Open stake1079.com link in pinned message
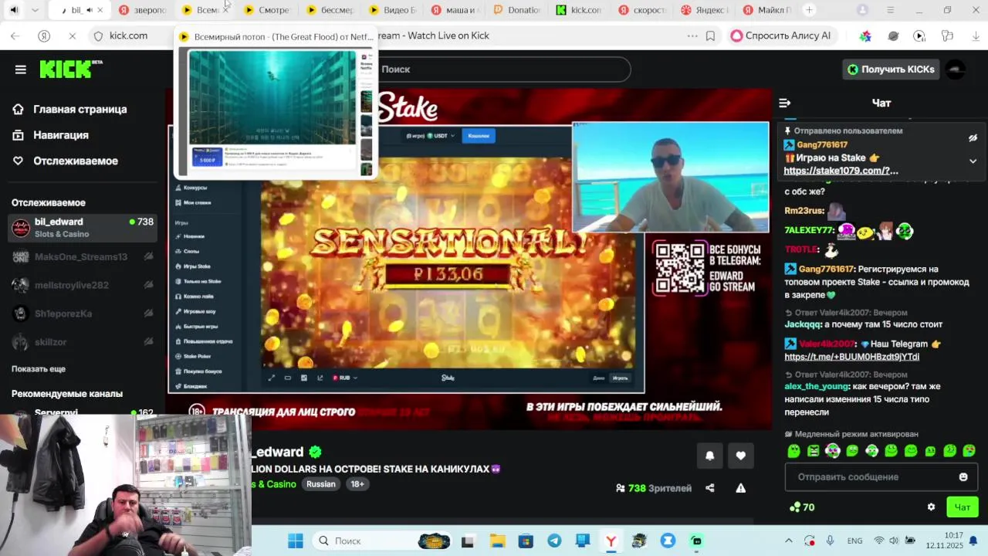This screenshot has height=556, width=988. (841, 171)
